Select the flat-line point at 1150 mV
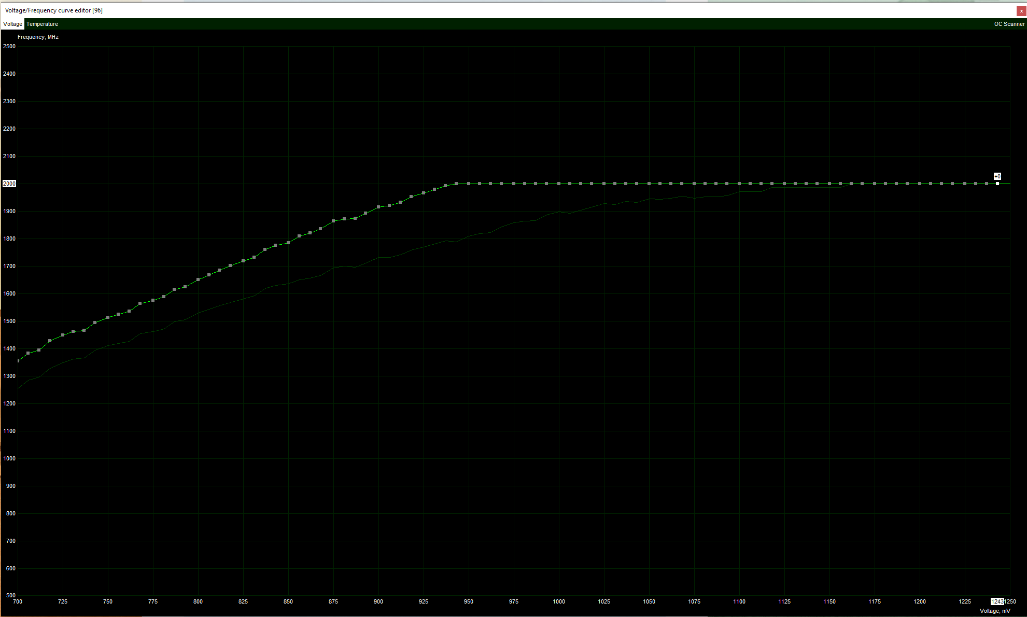 click(x=829, y=184)
